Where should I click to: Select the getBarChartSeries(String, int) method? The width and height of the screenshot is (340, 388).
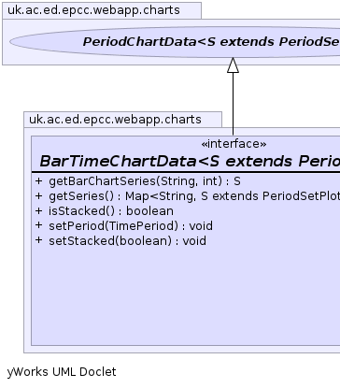[145, 181]
